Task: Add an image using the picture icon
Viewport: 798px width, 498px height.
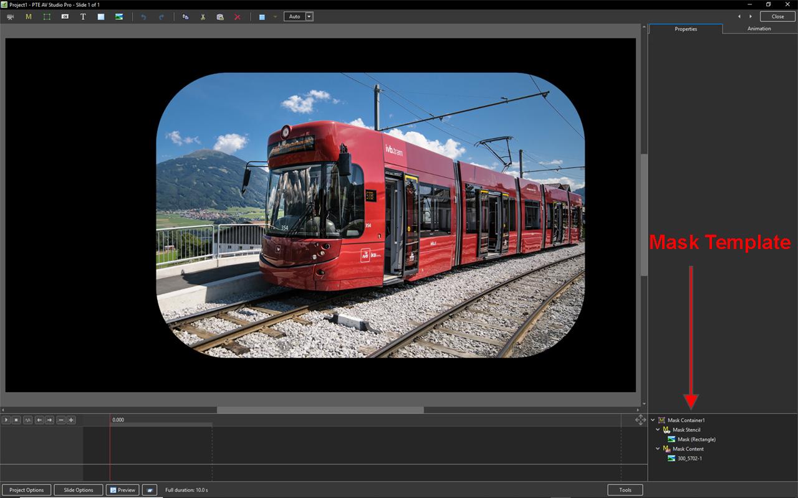Action: [119, 17]
